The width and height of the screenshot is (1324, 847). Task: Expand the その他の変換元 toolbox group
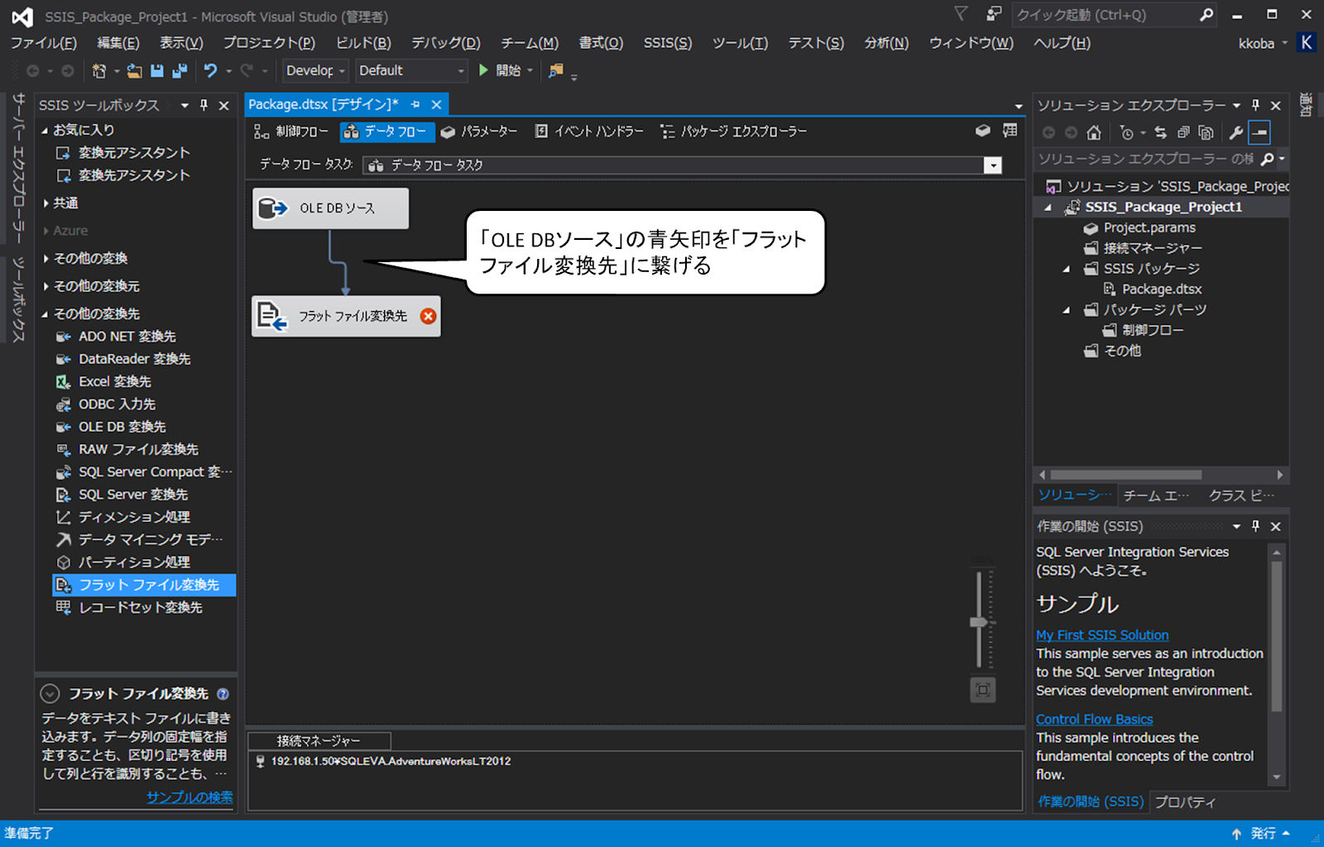coord(45,286)
